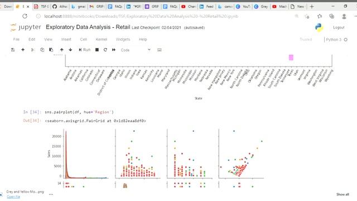The width and height of the screenshot is (357, 201).
Task: Open the Widgets menu
Action: click(x=123, y=39)
